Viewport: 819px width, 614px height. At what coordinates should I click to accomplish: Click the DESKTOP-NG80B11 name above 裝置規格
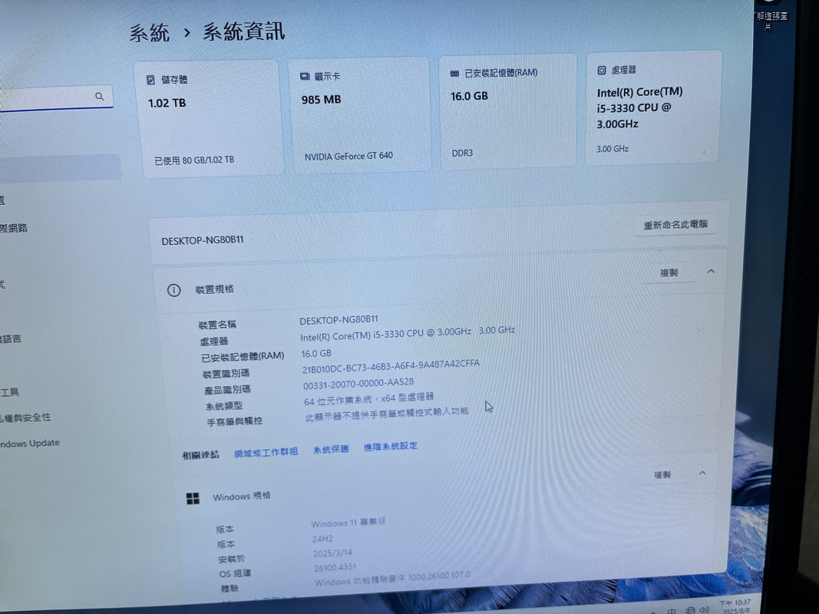(x=203, y=240)
